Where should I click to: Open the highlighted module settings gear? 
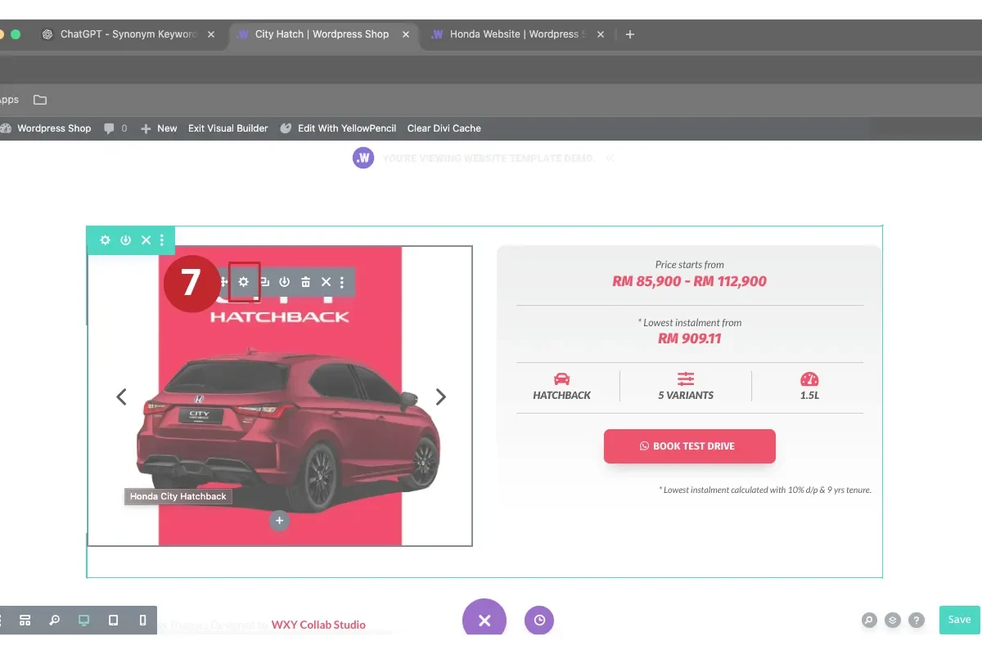click(x=243, y=281)
